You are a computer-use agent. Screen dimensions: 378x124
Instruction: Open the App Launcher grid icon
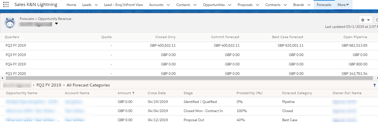pyautogui.click(x=6, y=5)
